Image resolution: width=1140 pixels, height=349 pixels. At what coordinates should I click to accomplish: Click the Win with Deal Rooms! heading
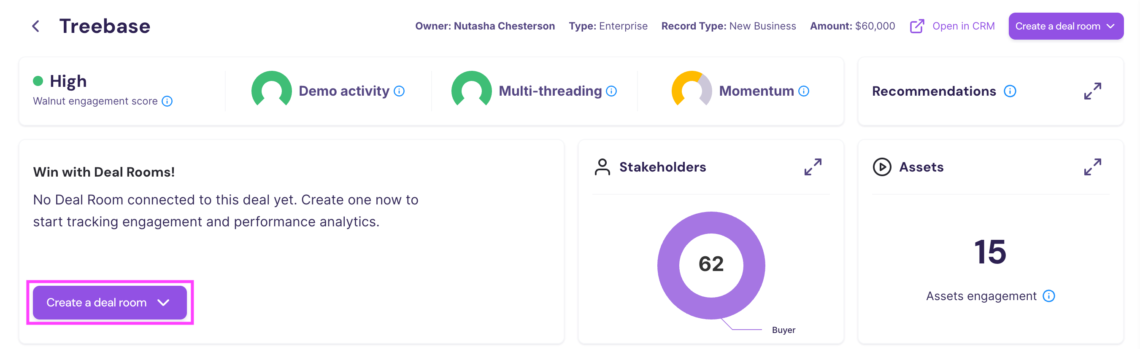[x=104, y=172]
